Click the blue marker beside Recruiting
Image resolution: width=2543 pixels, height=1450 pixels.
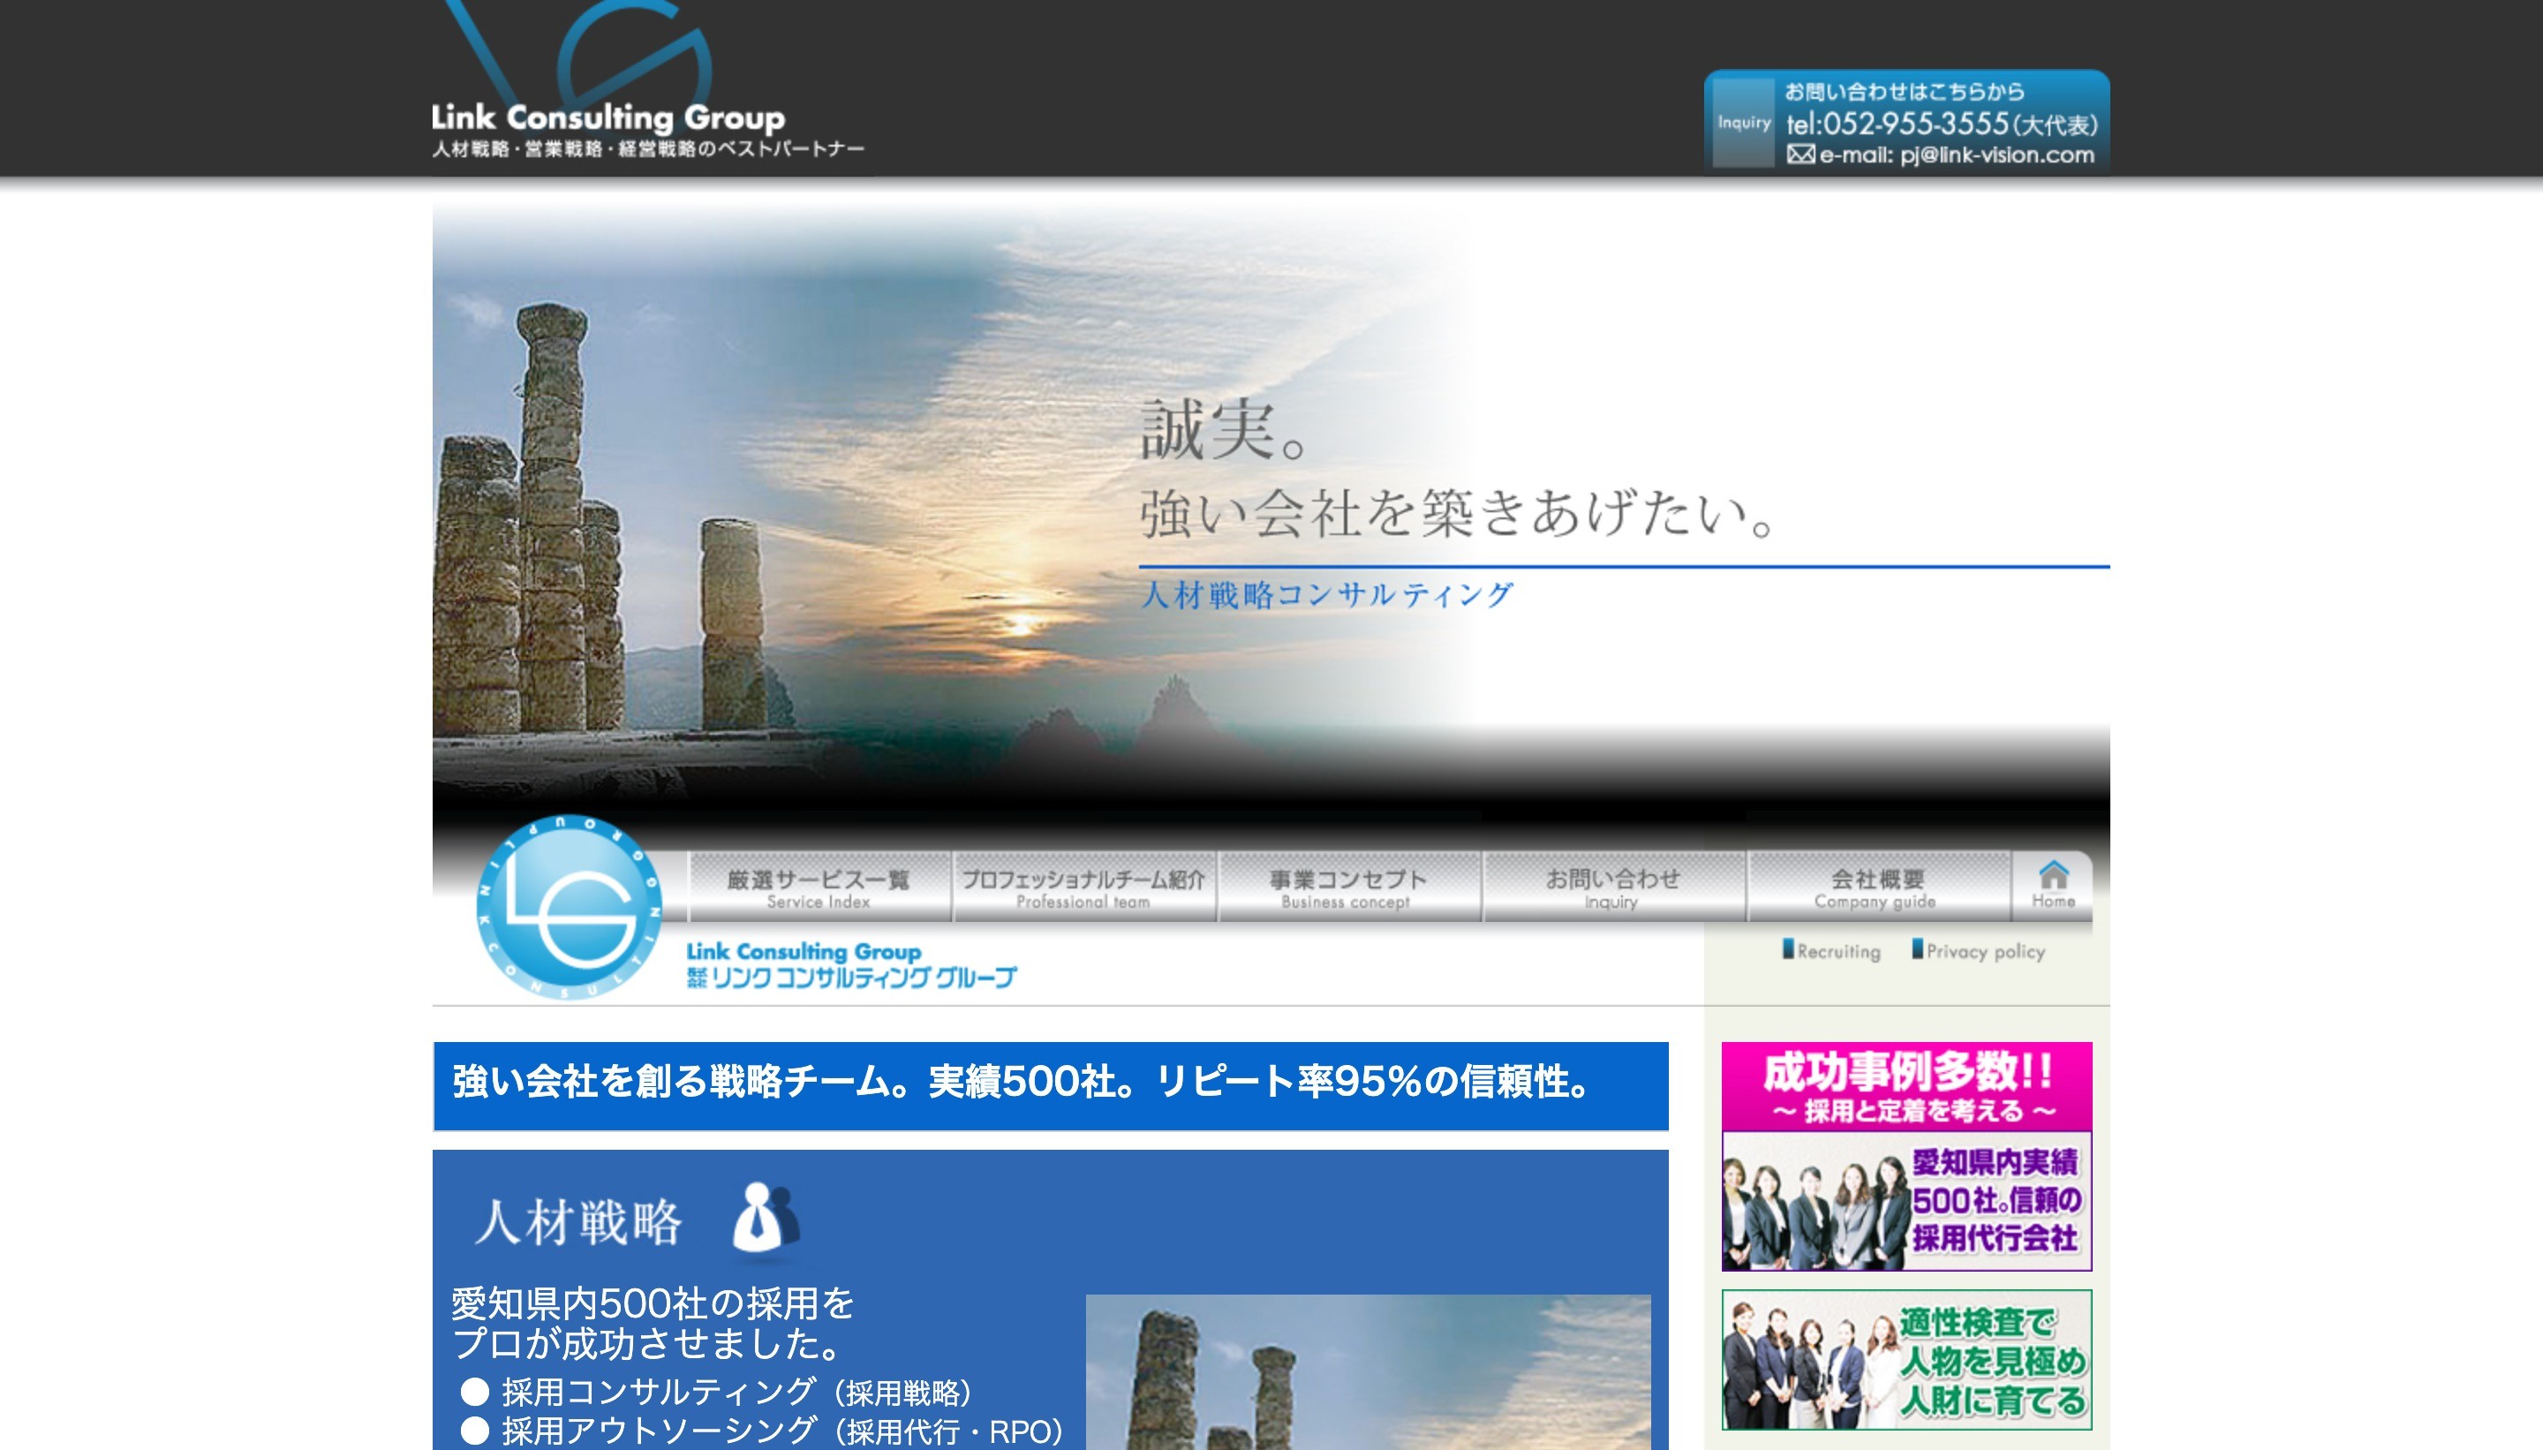1787,948
